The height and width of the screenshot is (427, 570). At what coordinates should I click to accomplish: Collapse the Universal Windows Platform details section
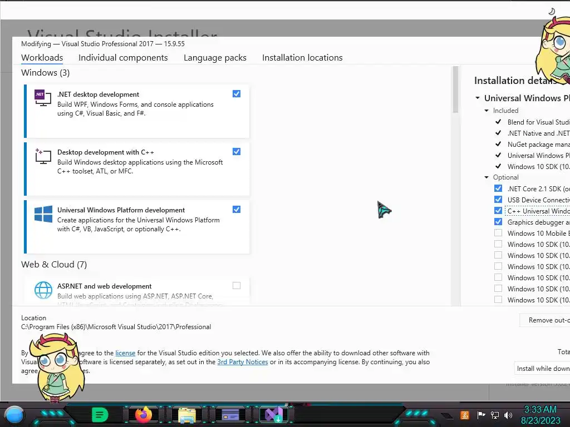pos(478,98)
